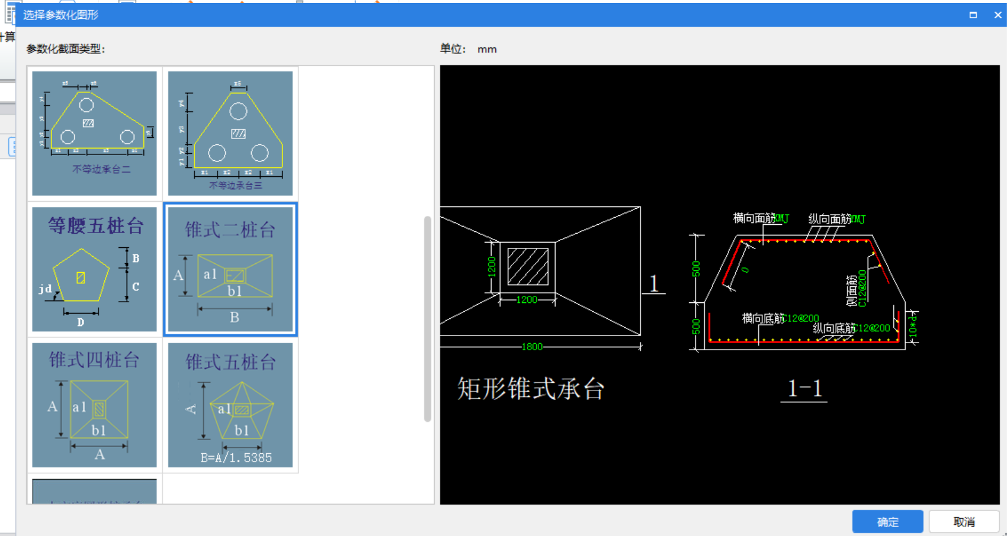The width and height of the screenshot is (1007, 536).
Task: Edit the green 1200 column width dimension
Action: click(527, 300)
